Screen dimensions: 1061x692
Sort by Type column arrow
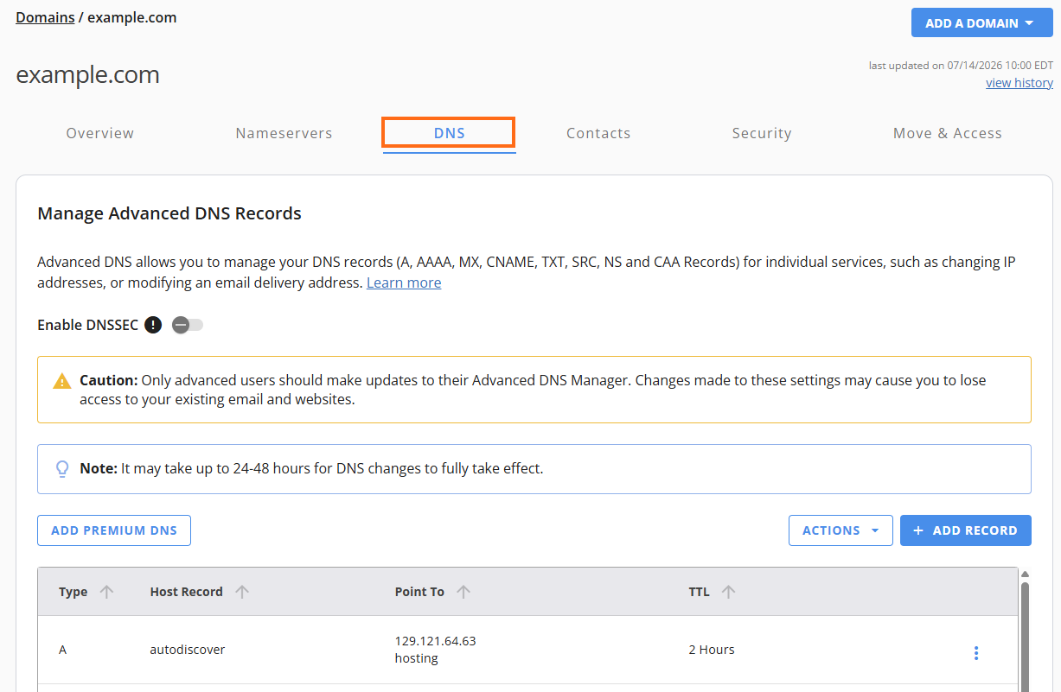(x=106, y=592)
